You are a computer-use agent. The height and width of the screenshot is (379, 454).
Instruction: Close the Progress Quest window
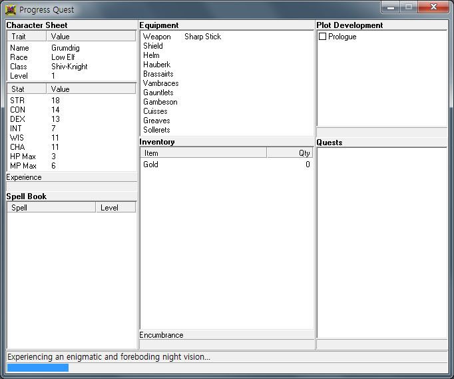pyautogui.click(x=433, y=7)
